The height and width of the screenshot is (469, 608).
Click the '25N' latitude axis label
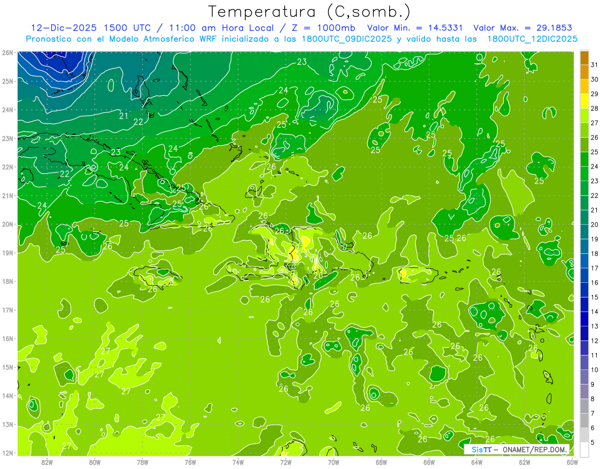pos(8,81)
